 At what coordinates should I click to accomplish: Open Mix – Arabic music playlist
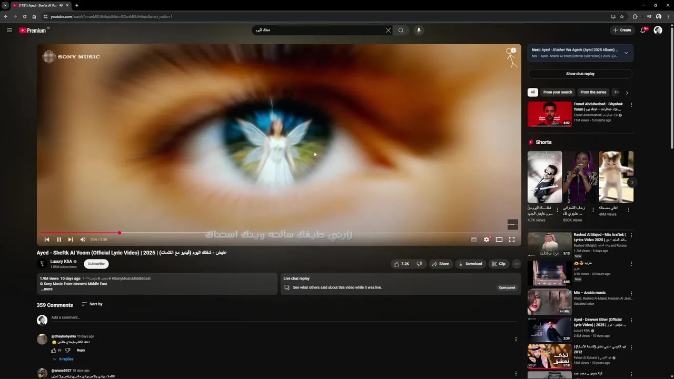(550, 302)
